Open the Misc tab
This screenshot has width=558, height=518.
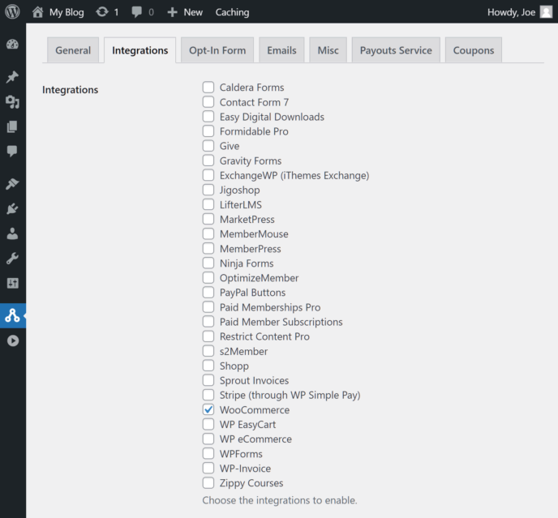click(x=328, y=50)
